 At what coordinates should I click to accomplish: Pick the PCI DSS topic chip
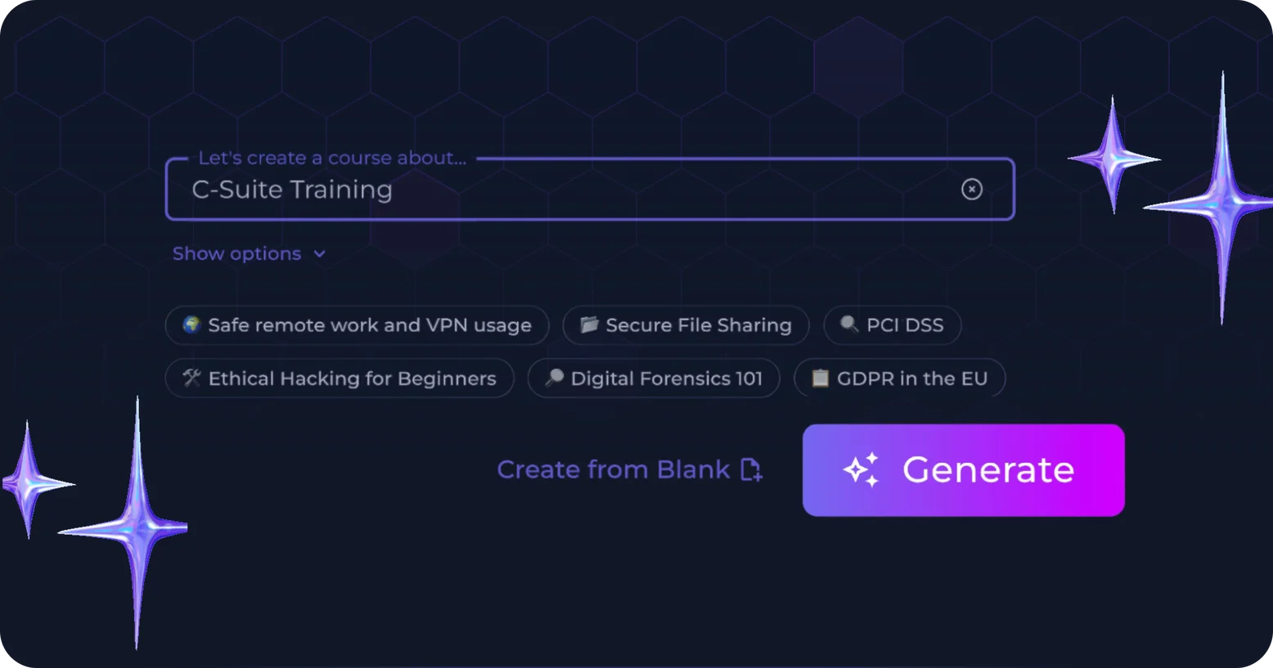pos(892,325)
